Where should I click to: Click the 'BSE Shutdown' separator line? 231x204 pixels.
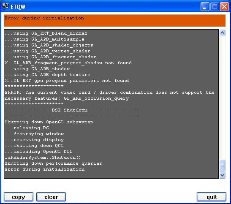pyautogui.click(x=71, y=110)
